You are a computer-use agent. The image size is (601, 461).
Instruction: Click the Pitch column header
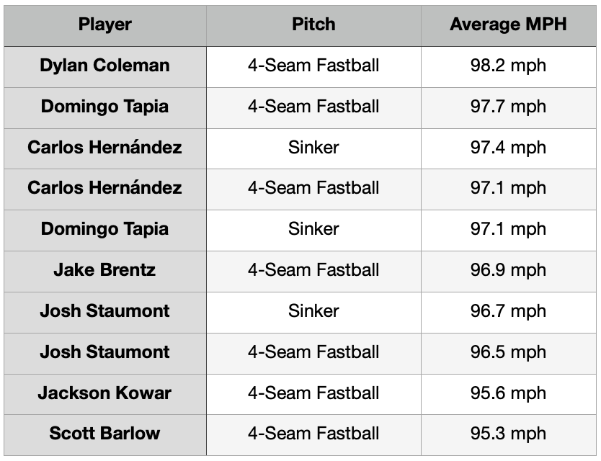pos(313,24)
